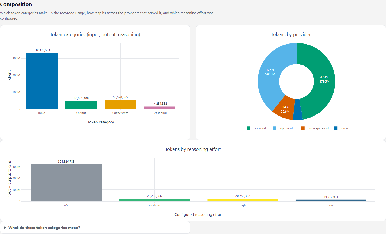Click the 'Cache write' axis label
This screenshot has width=386, height=234.
(120, 113)
